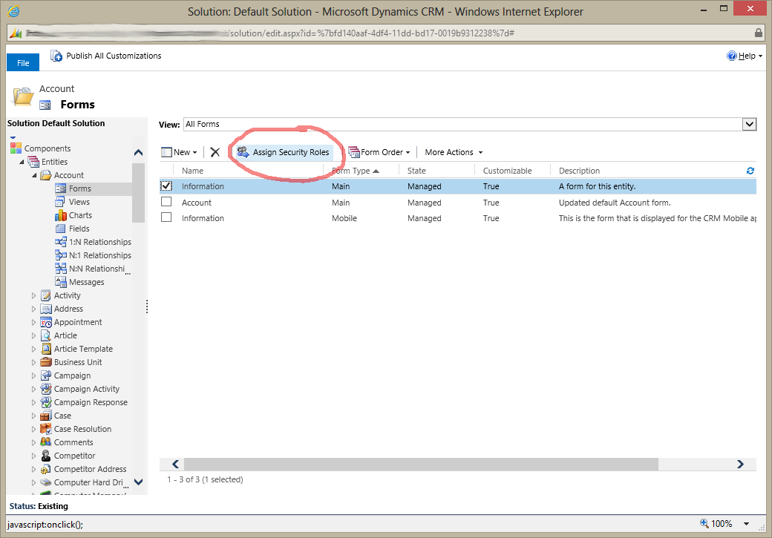772x538 pixels.
Task: Click the Views icon under Account
Action: coord(60,202)
